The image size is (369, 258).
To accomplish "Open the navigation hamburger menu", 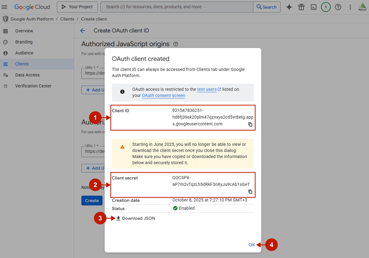I will 5,7.
